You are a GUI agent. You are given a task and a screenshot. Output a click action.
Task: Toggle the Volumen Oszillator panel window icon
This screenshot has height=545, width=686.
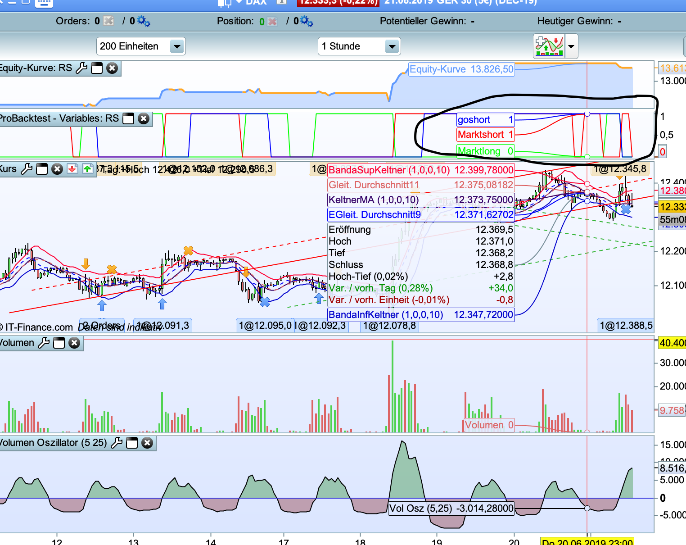pyautogui.click(x=132, y=443)
